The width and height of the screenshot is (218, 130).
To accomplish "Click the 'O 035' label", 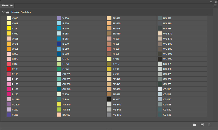I will pyautogui.click(x=15, y=39).
